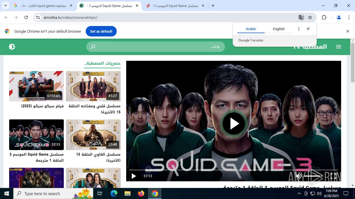This screenshot has height=199, width=355.
Task: Close the Google Translate popup
Action: 308,29
